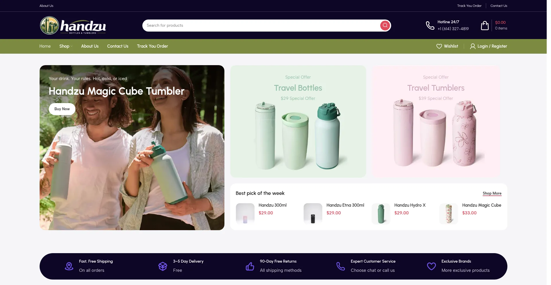Click the Exclusive Brands heart icon
Image resolution: width=551 pixels, height=285 pixels.
[431, 266]
